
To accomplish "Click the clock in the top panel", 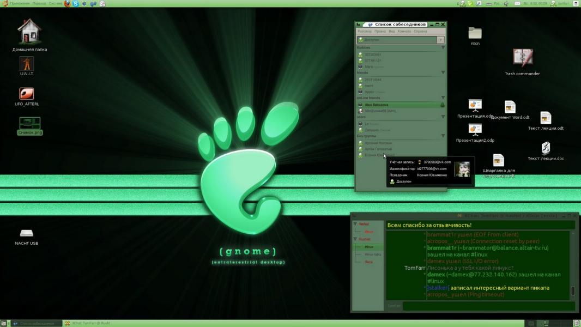I will [x=535, y=3].
